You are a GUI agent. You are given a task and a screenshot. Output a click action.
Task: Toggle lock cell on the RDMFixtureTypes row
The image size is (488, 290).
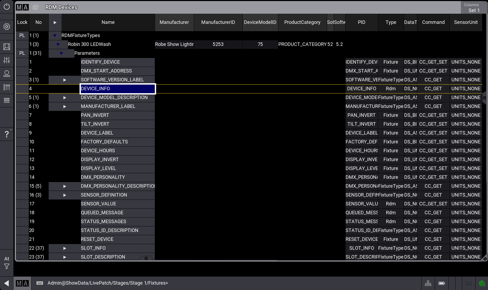pos(22,35)
